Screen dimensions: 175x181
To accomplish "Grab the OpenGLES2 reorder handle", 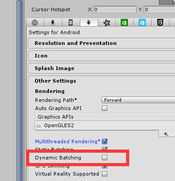I will point(39,126).
